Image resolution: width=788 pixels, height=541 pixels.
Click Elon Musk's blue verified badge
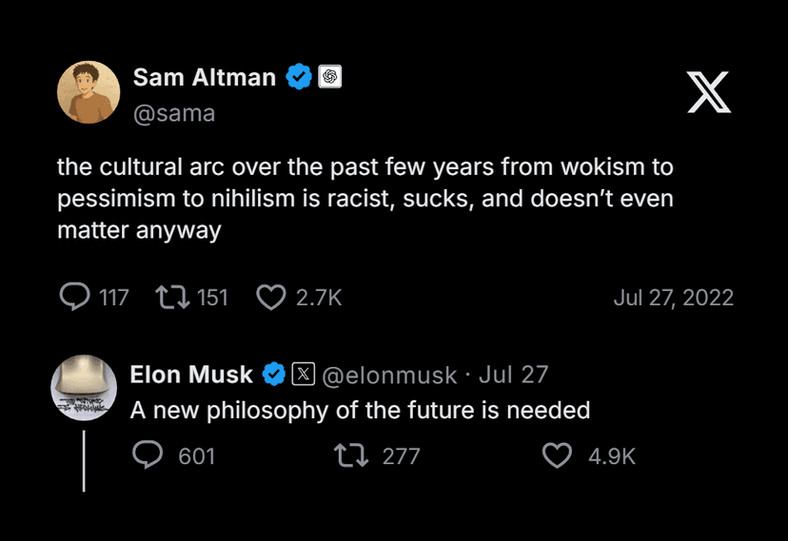pyautogui.click(x=274, y=375)
